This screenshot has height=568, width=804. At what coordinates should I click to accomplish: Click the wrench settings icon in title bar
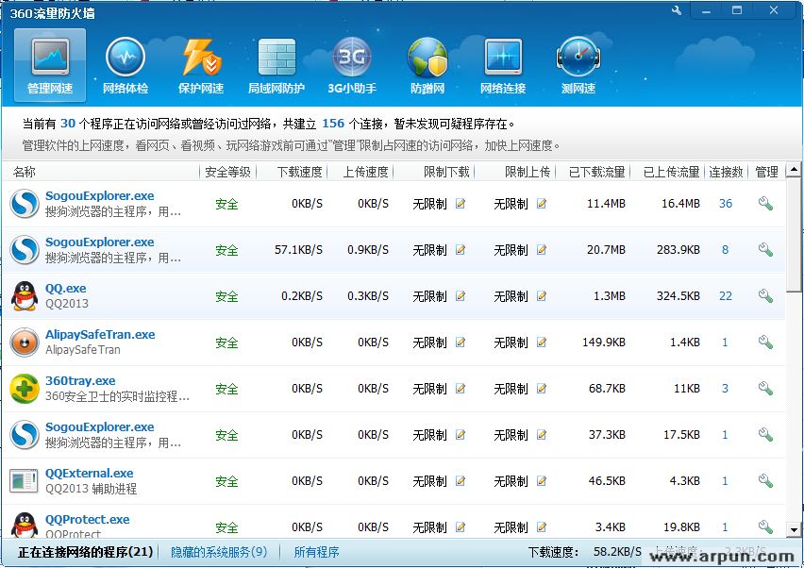click(x=677, y=10)
